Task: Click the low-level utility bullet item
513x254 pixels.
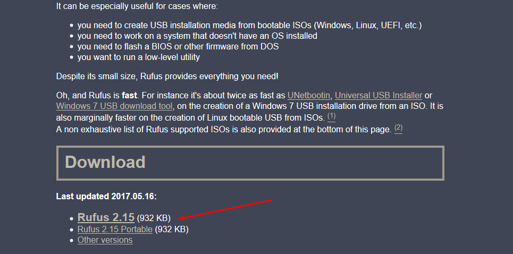Action: 138,57
